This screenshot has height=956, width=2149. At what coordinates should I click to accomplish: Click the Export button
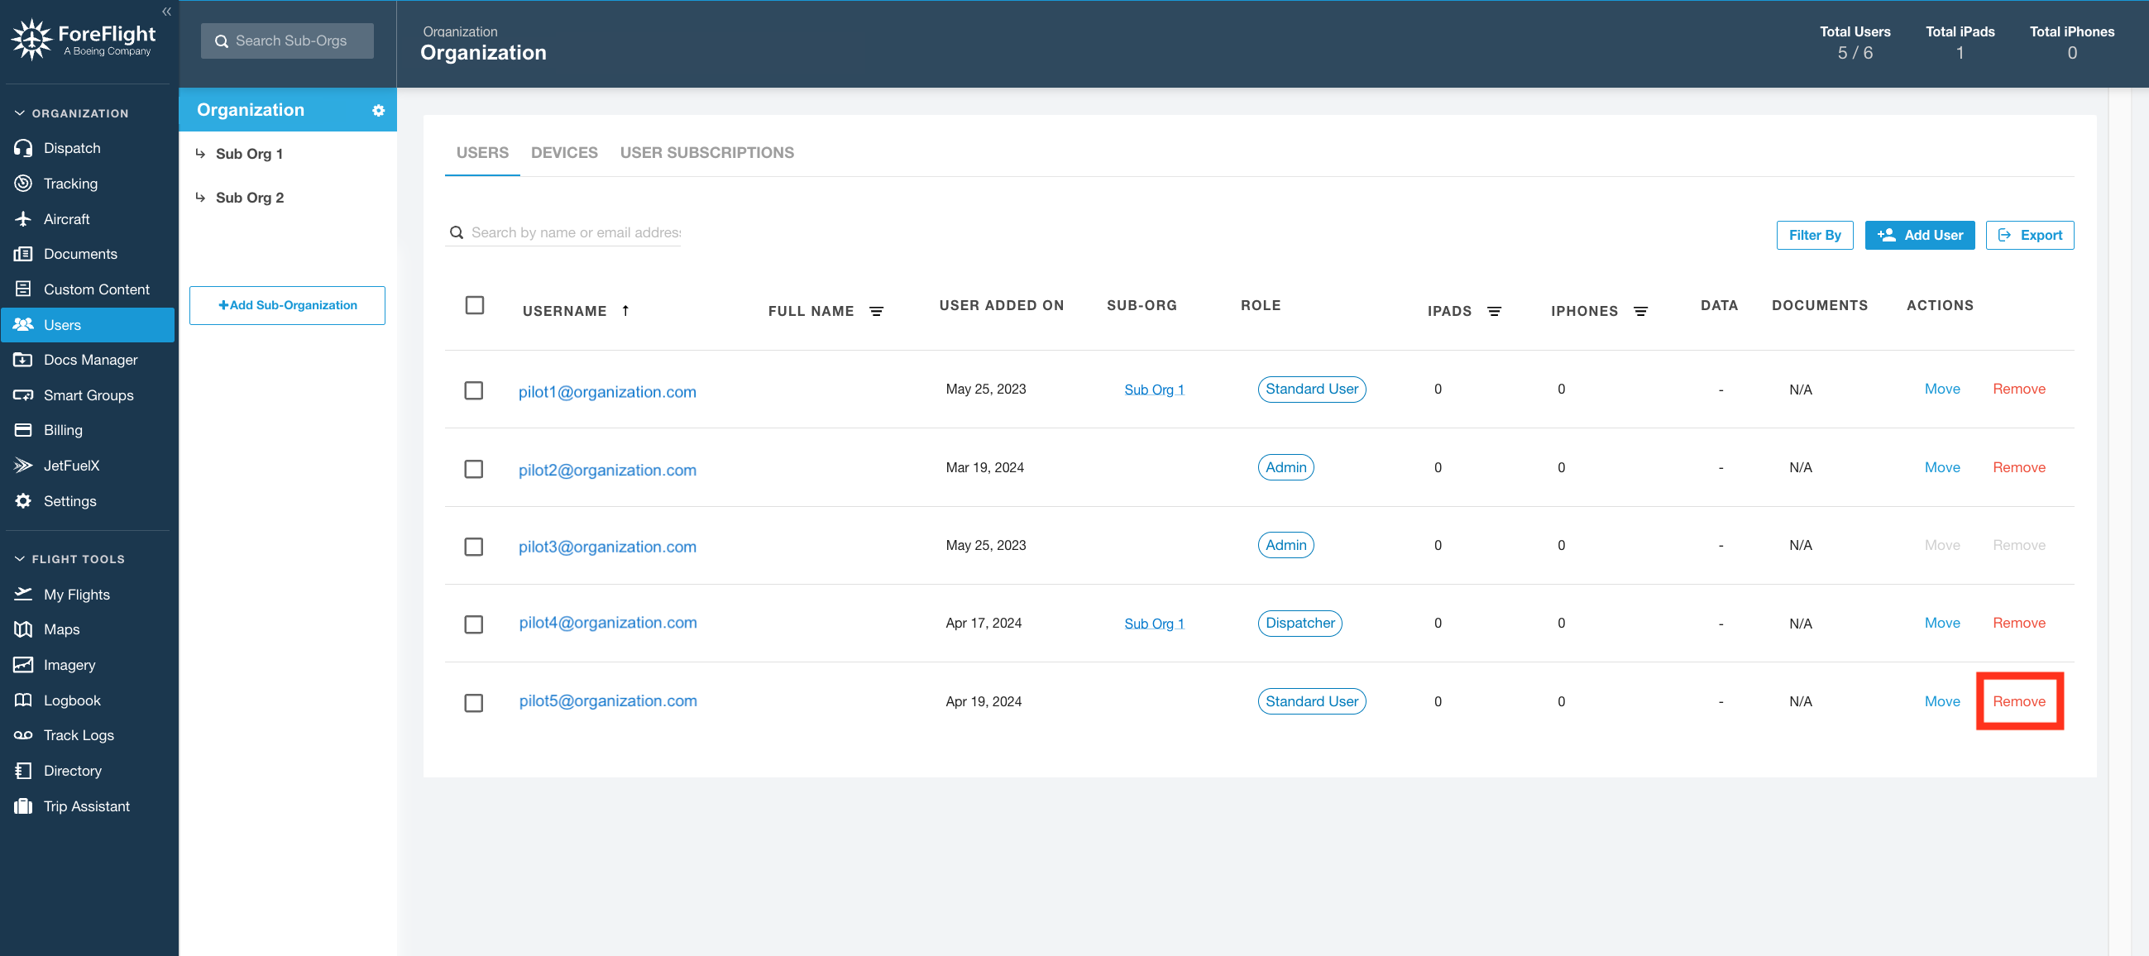click(x=2030, y=235)
